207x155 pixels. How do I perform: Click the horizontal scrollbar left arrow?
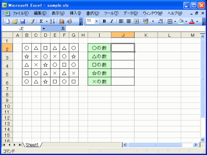coord(125,145)
